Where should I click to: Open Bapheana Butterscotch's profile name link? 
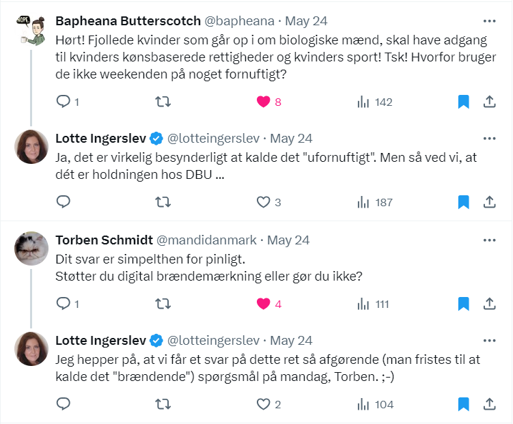click(128, 21)
